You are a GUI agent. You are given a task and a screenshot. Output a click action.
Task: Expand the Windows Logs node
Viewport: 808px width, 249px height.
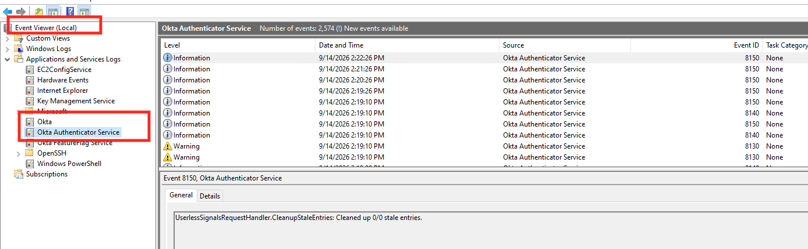8,49
